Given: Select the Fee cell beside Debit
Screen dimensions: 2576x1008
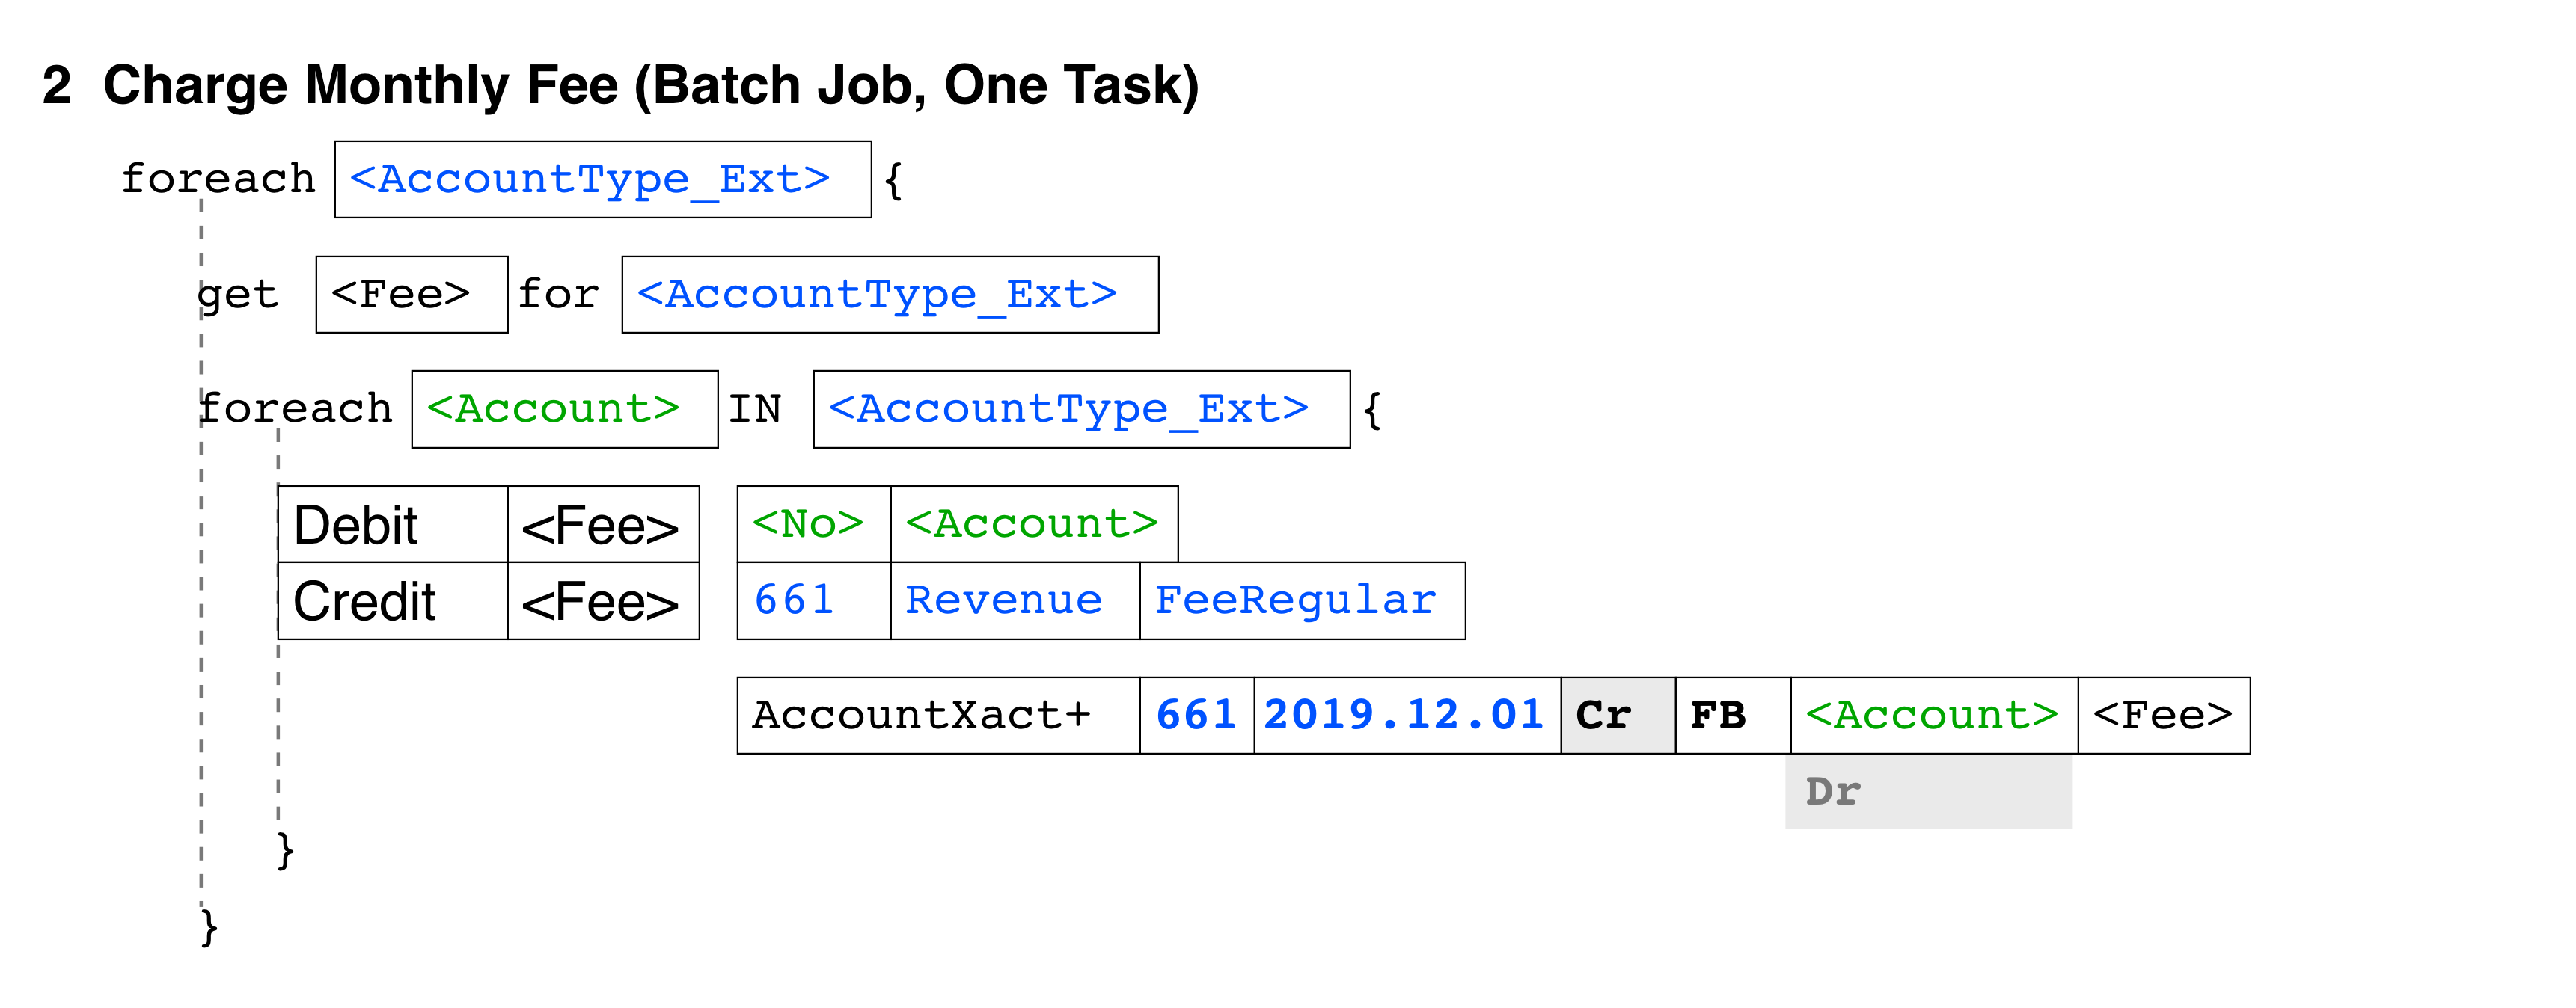Looking at the screenshot, I should [x=603, y=524].
